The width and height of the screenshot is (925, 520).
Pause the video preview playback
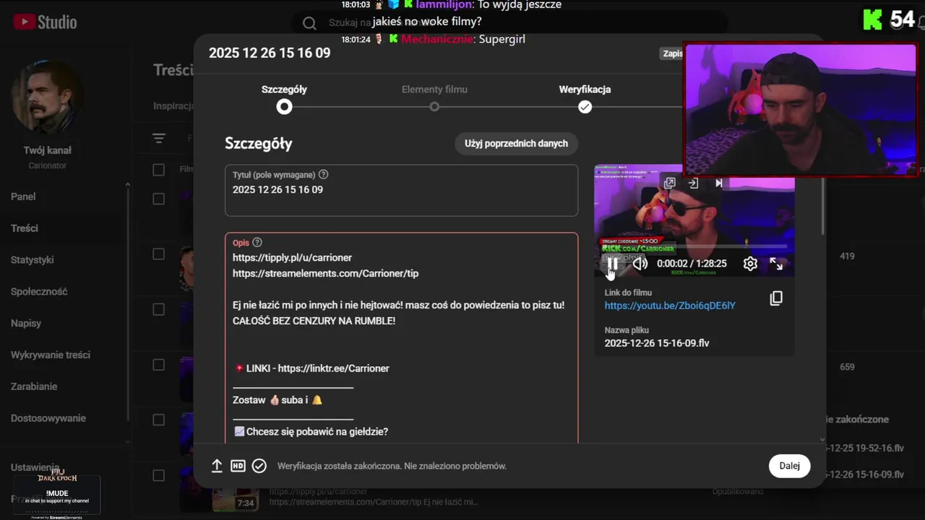(612, 264)
